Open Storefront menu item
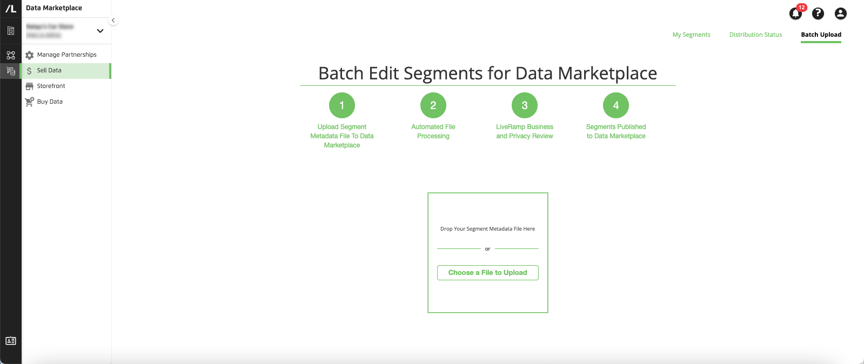 coord(66,86)
